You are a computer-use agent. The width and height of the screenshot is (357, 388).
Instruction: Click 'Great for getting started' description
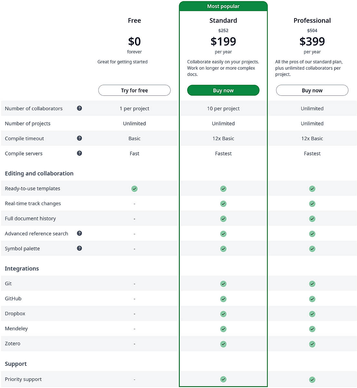(x=122, y=62)
